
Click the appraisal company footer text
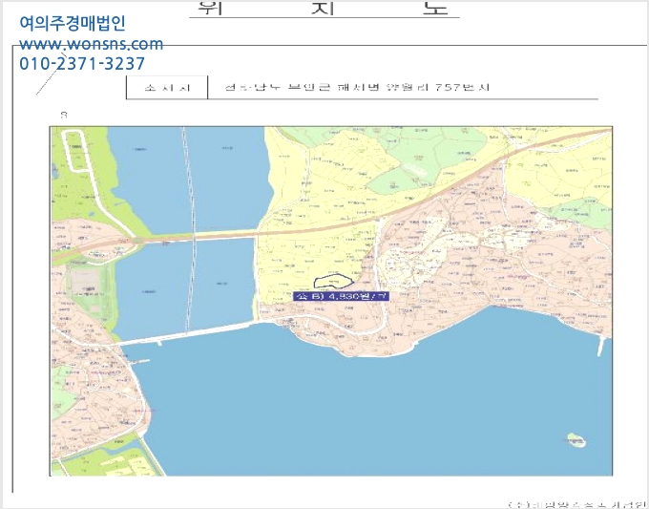[x=577, y=504]
